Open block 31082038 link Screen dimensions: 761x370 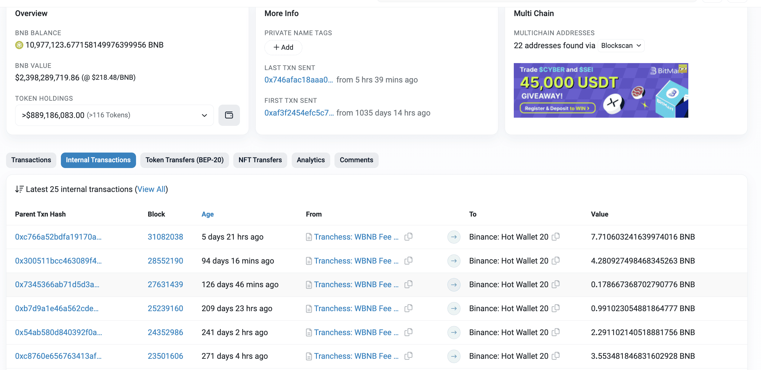tap(165, 237)
